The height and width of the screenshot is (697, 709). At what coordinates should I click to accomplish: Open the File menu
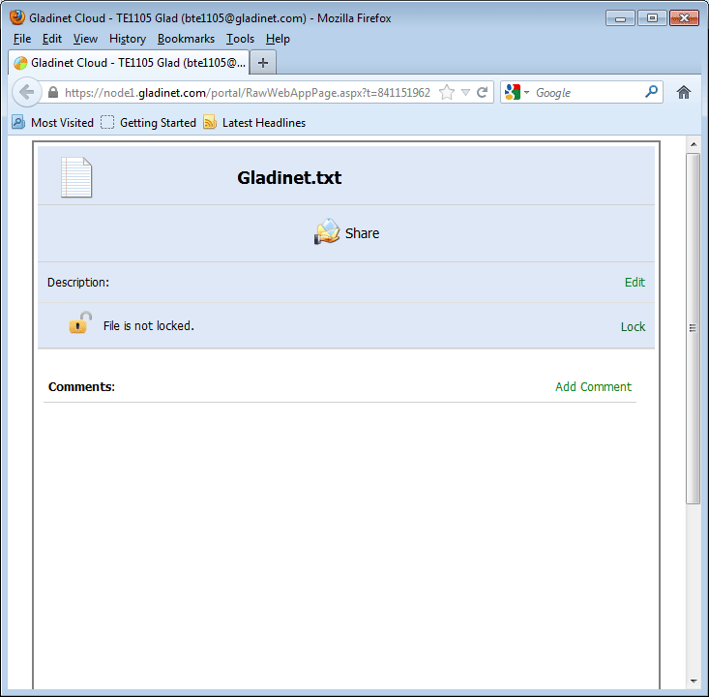pos(22,39)
